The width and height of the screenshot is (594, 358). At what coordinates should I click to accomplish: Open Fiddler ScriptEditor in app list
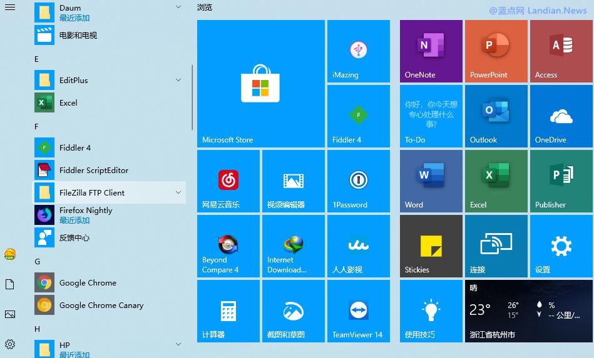110,170
